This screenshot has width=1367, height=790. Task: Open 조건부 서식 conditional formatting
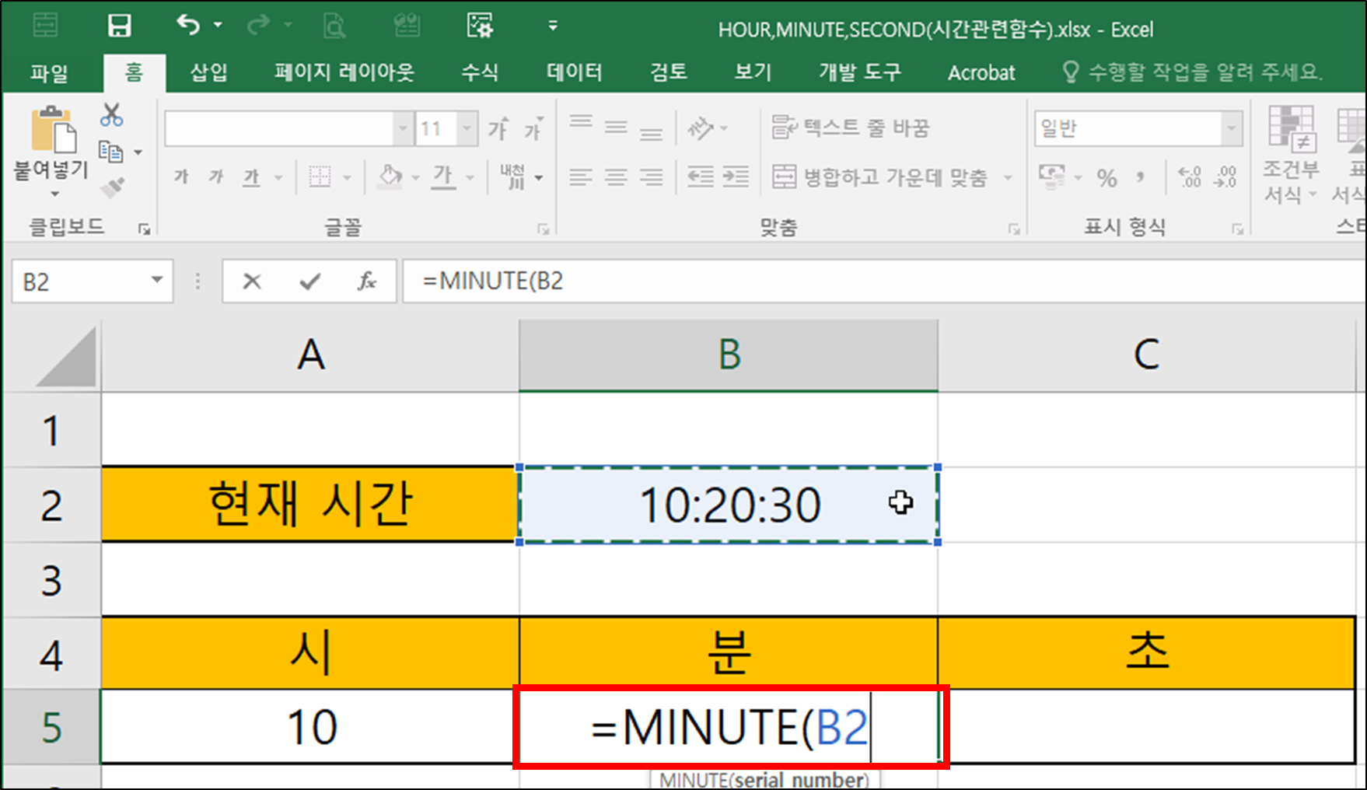(1291, 154)
